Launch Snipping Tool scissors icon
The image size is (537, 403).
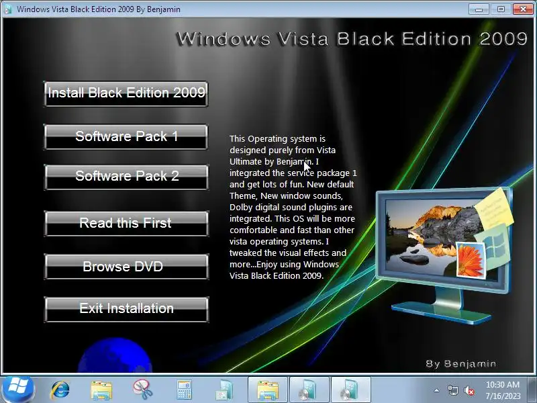click(x=142, y=390)
